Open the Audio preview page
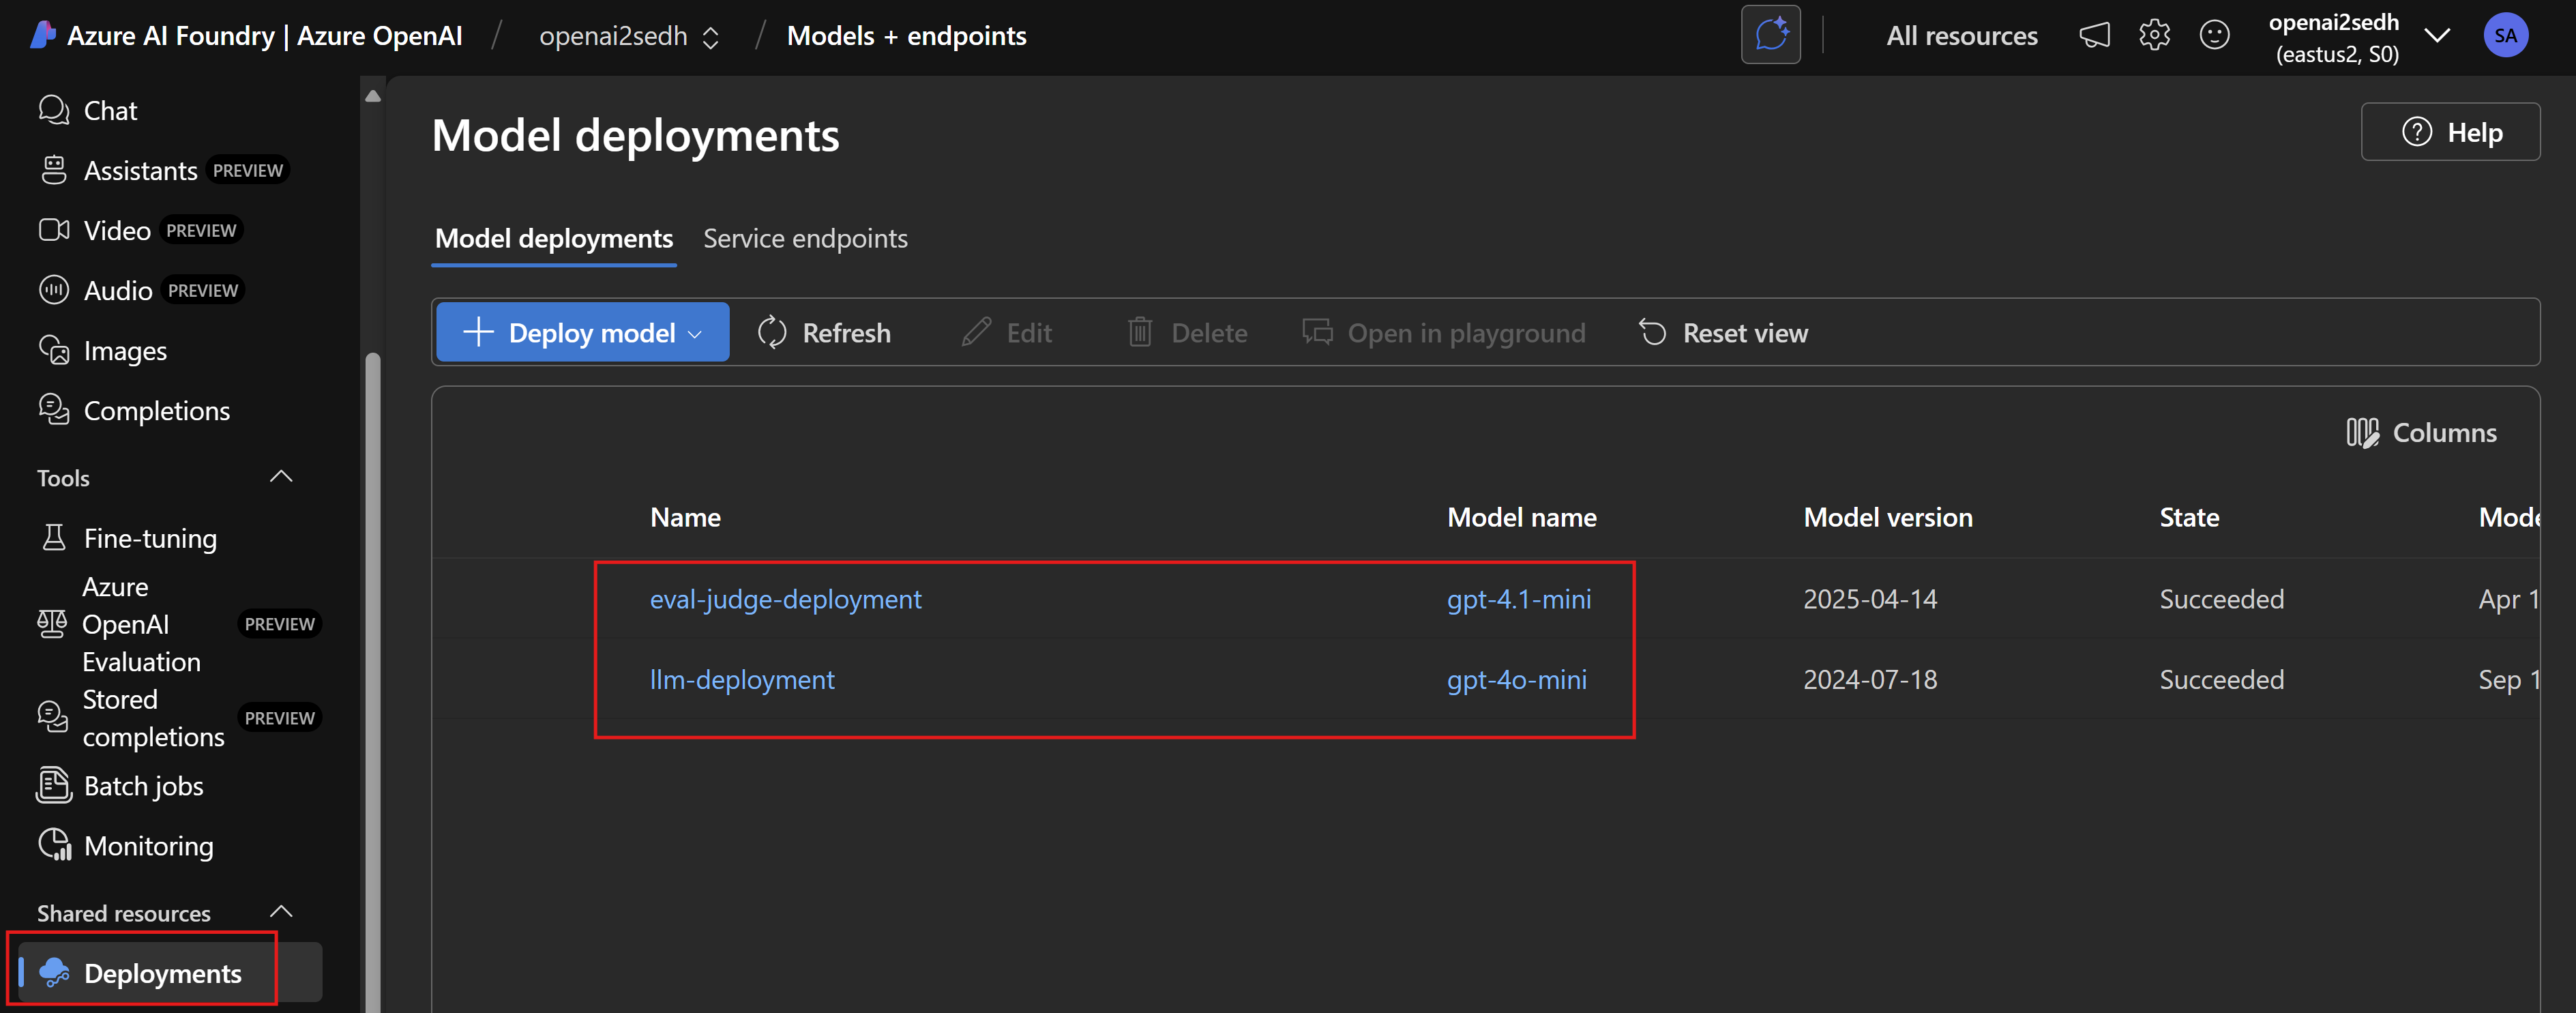This screenshot has height=1013, width=2576. point(141,290)
